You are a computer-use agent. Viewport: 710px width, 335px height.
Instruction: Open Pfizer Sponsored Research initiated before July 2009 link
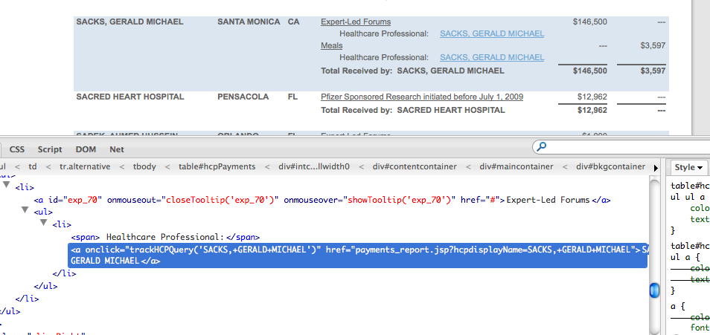click(422, 97)
